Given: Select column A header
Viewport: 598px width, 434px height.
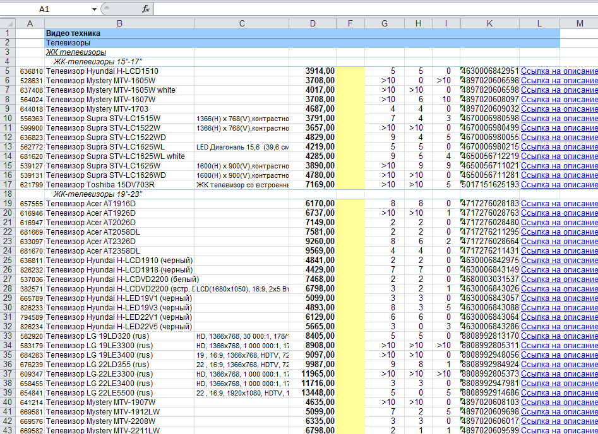Looking at the screenshot, I should [x=30, y=23].
